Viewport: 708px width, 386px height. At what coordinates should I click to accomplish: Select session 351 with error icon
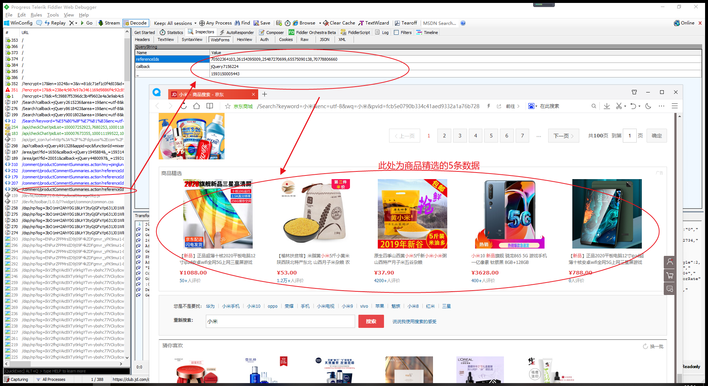(65, 90)
